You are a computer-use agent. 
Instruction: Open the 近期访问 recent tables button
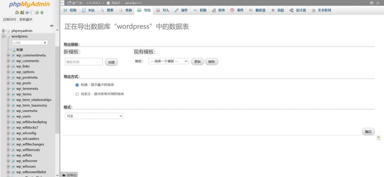pos(9,19)
